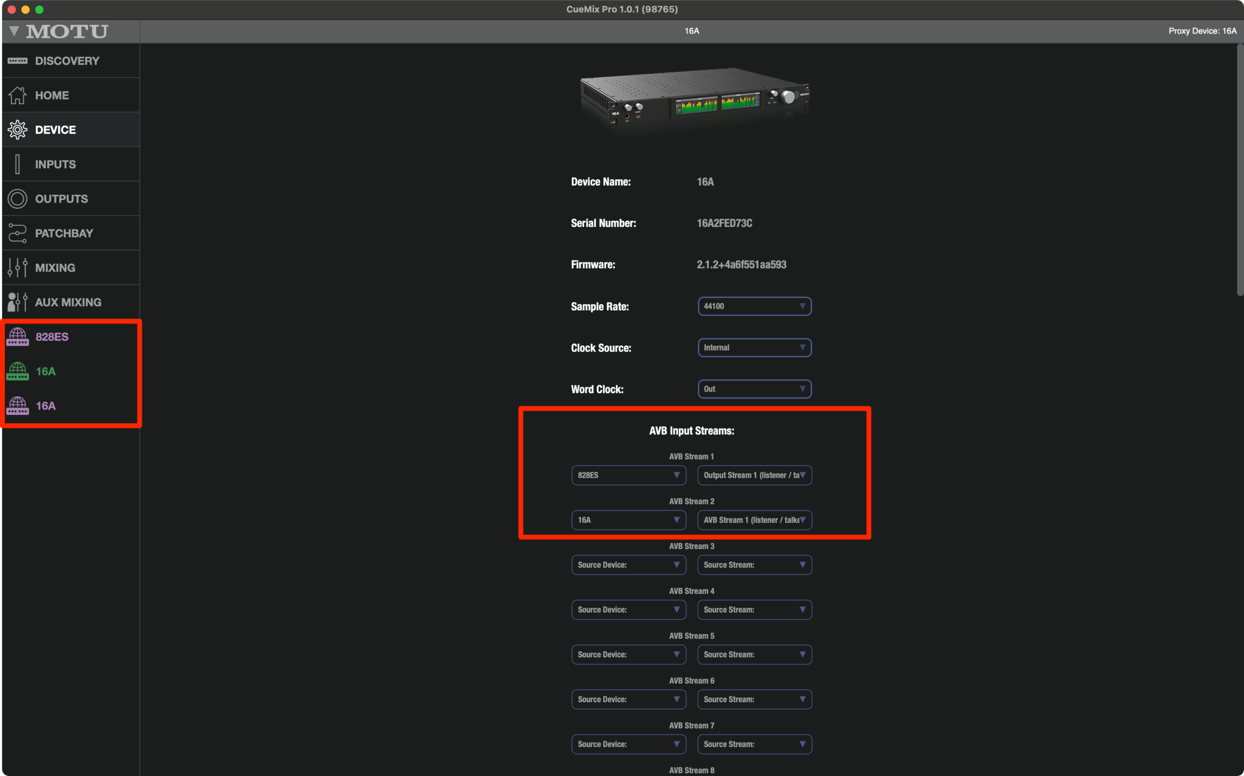Open the Inputs page

click(71, 164)
